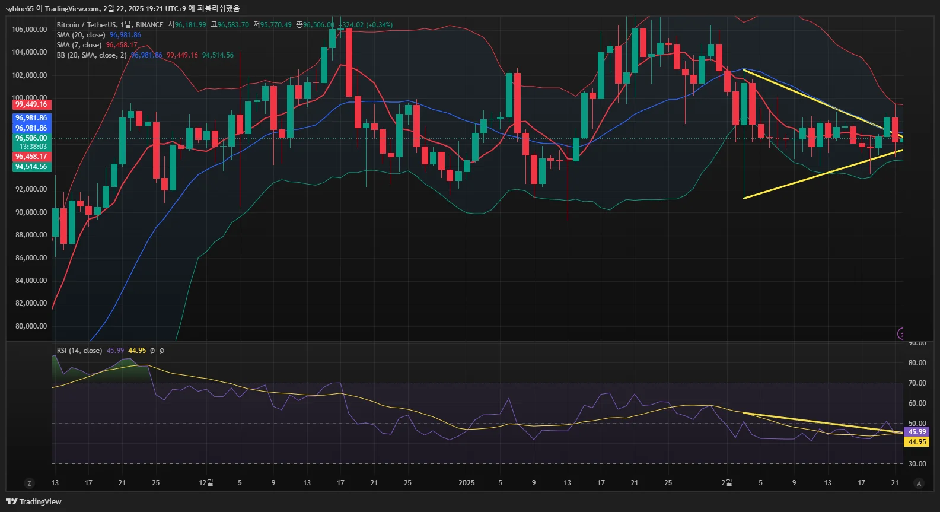The width and height of the screenshot is (940, 512).
Task: Click the first Ø symbol in RSI legend
Action: [x=152, y=351]
